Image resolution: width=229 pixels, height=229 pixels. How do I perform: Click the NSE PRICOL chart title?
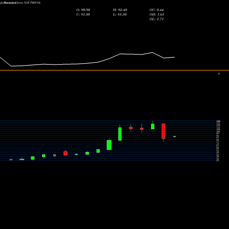click(x=21, y=3)
